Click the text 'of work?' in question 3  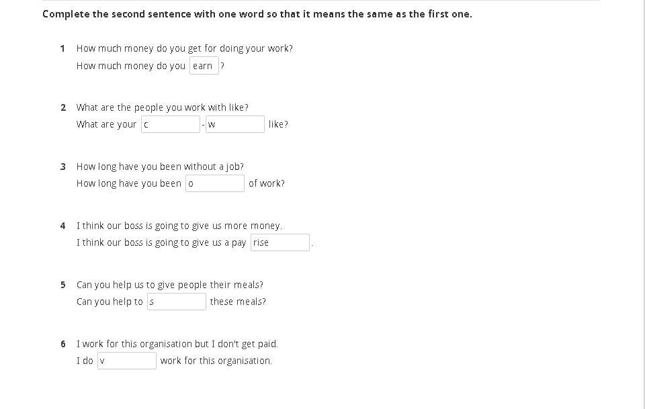coord(267,183)
